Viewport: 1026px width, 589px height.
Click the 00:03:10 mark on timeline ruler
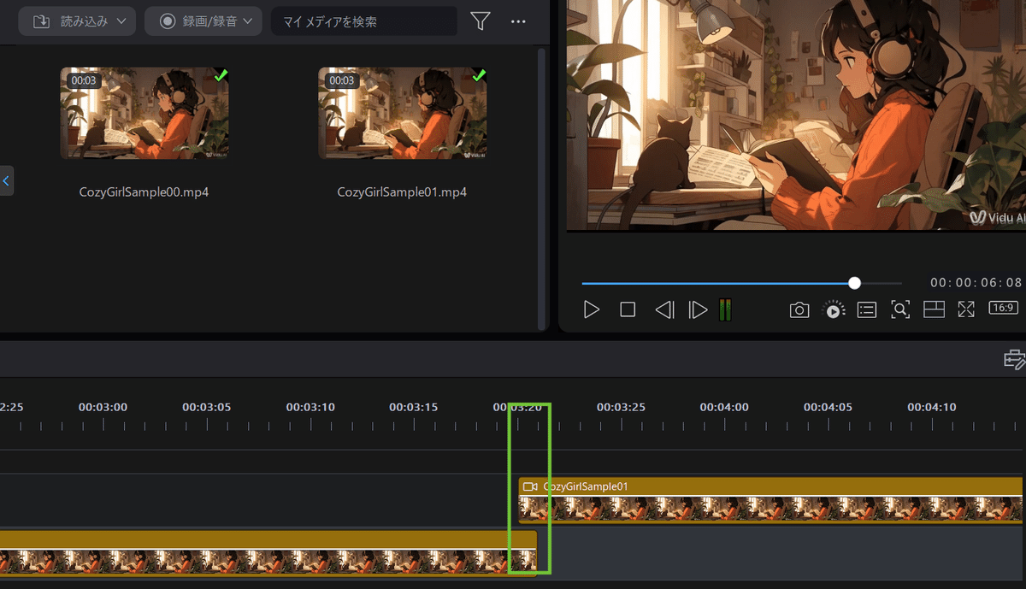(310, 407)
